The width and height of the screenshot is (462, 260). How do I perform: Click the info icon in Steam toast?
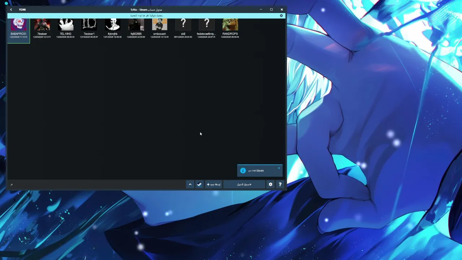pyautogui.click(x=243, y=170)
